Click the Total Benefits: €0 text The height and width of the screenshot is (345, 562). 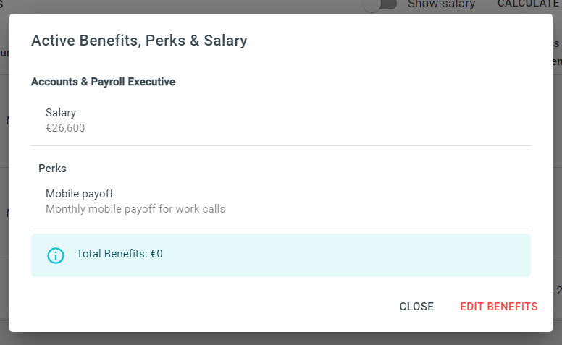119,254
